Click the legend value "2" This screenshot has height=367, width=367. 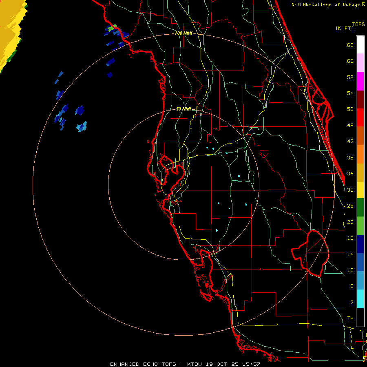pos(352,303)
